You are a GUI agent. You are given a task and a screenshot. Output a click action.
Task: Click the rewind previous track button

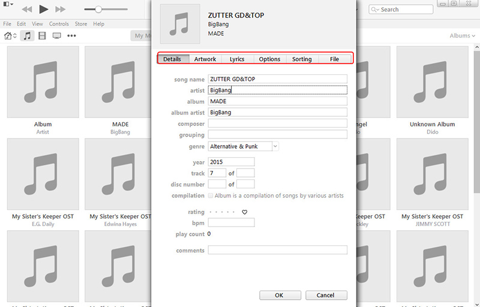click(x=27, y=10)
